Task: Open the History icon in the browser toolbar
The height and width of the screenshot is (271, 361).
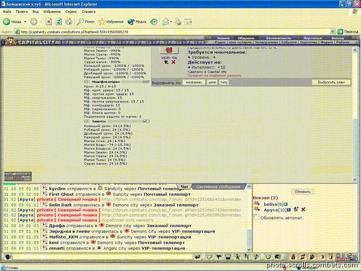Action: [154, 22]
